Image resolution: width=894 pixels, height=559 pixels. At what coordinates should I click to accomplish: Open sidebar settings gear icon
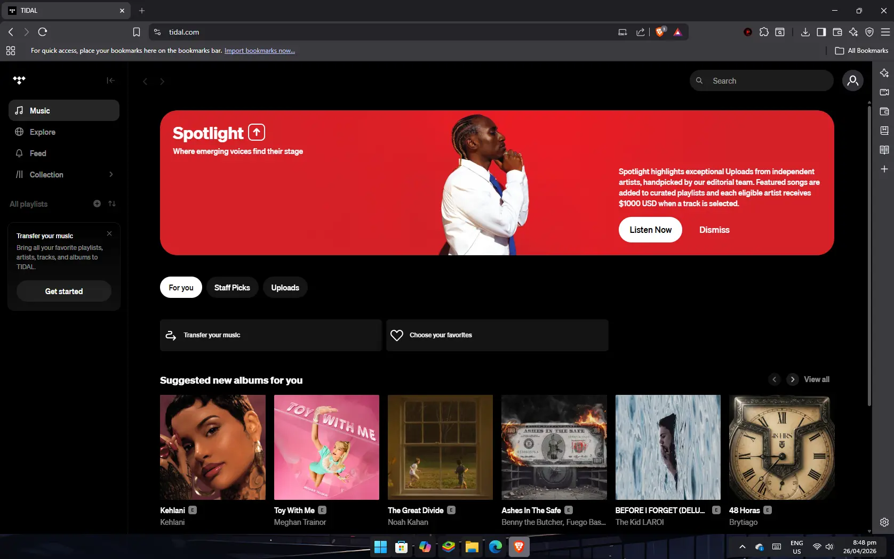(884, 522)
